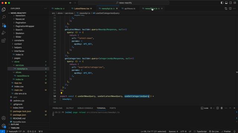Switch to the index.ts editor tab
Viewport: 238px width, 133px height.
coord(58,8)
